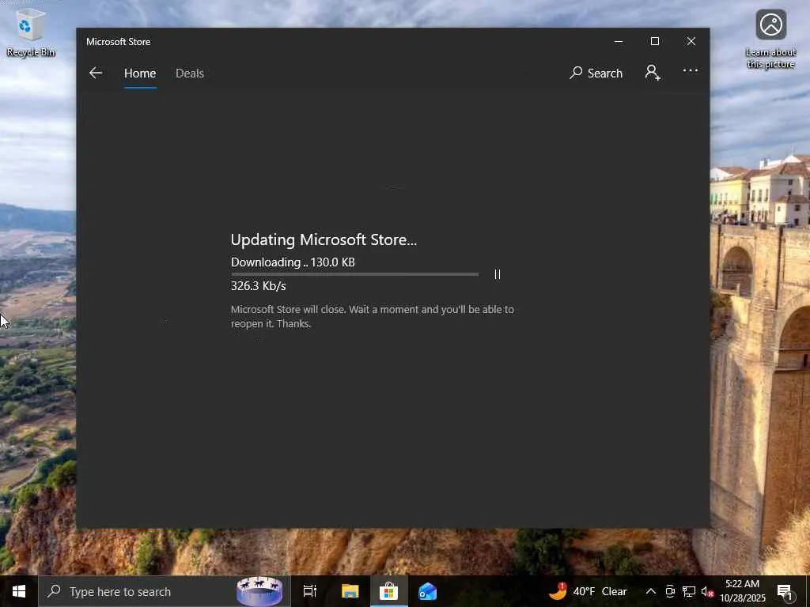Click the search highlight image in taskbar
The width and height of the screenshot is (810, 607).
259,591
